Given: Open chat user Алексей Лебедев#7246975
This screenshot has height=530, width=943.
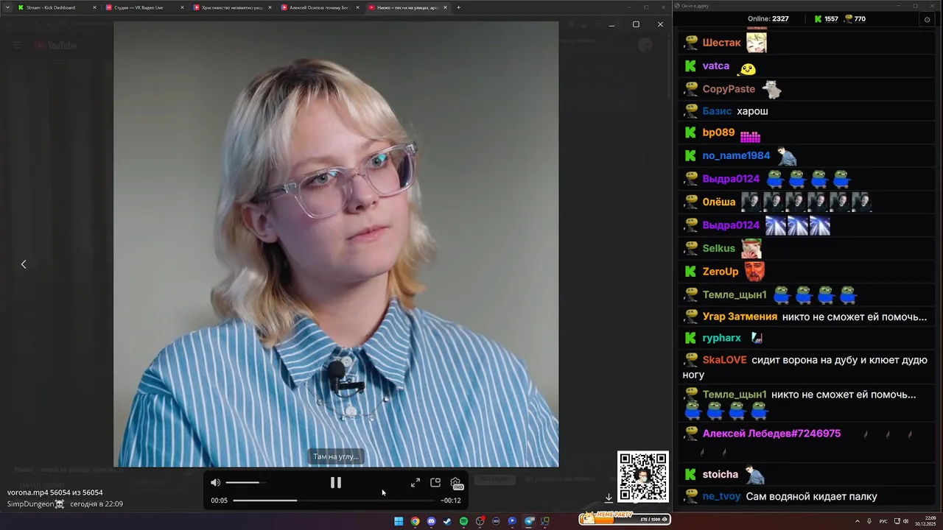Looking at the screenshot, I should [771, 434].
